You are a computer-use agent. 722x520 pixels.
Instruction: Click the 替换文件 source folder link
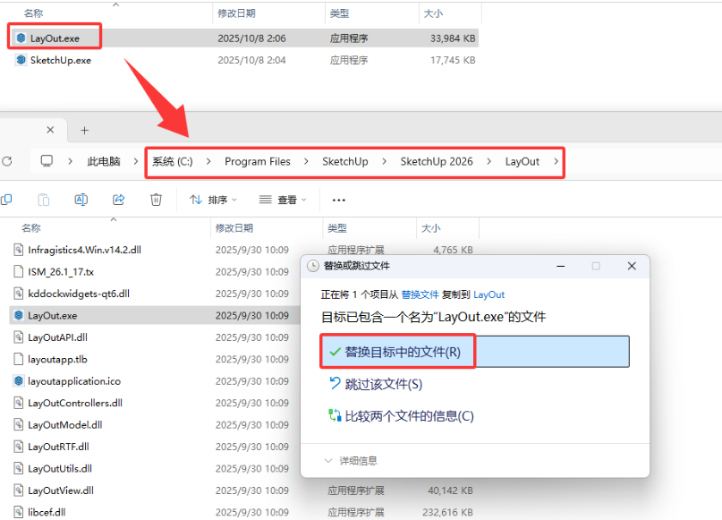click(x=420, y=294)
